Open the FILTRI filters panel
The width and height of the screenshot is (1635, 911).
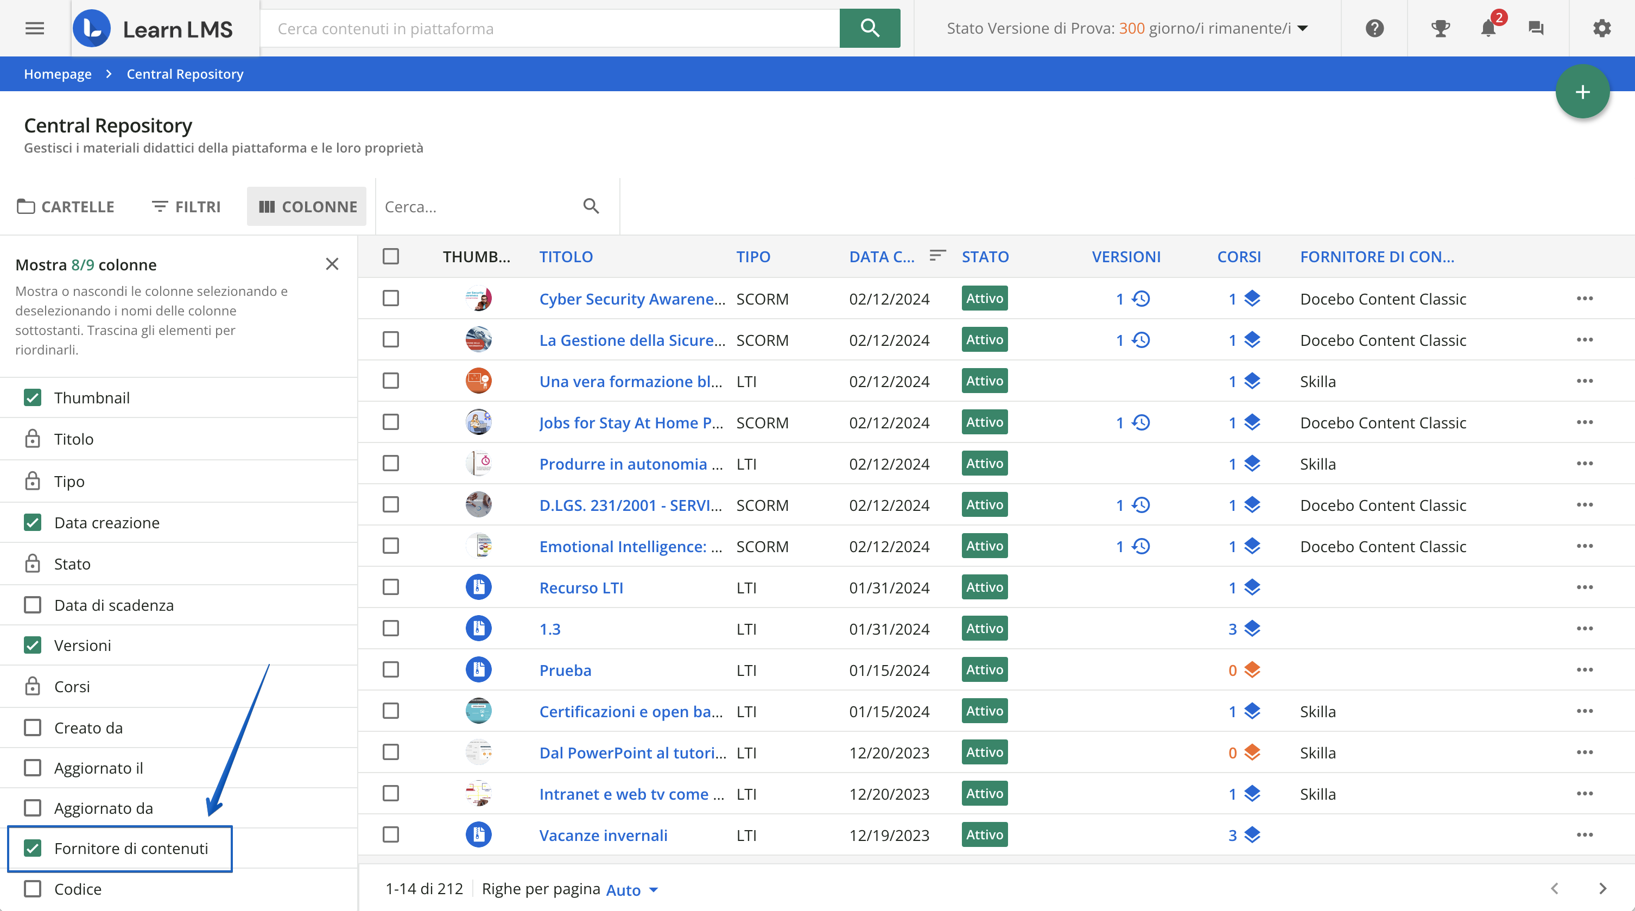(x=186, y=206)
